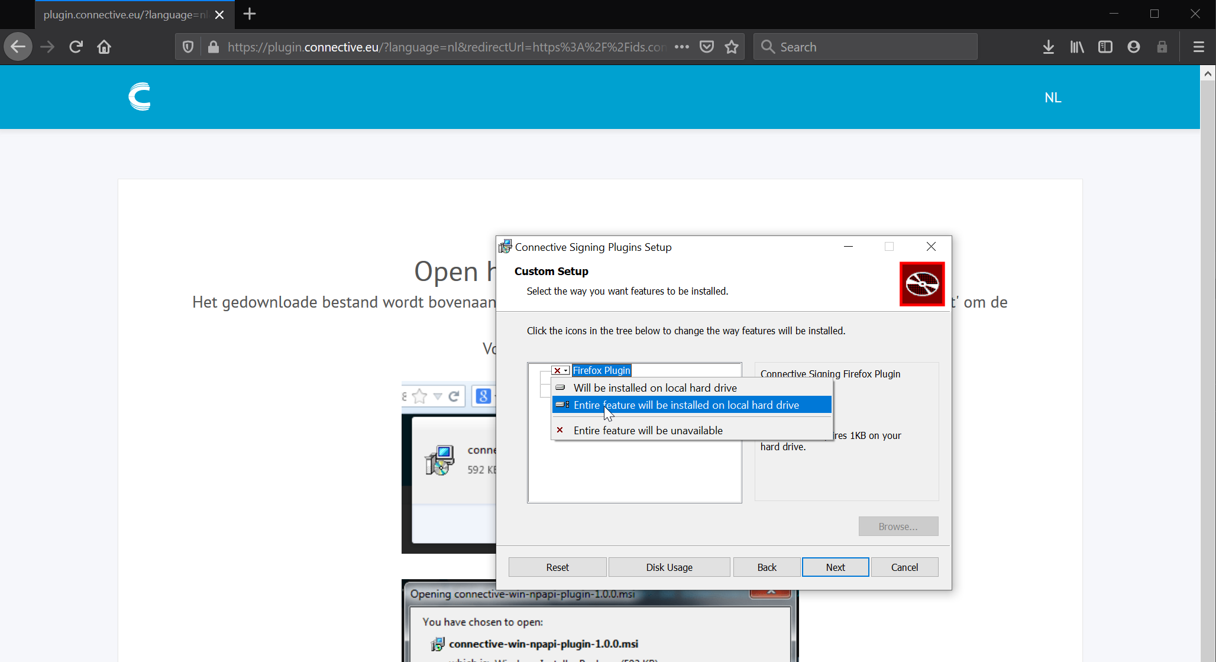Focus the browser Search field

pos(865,47)
